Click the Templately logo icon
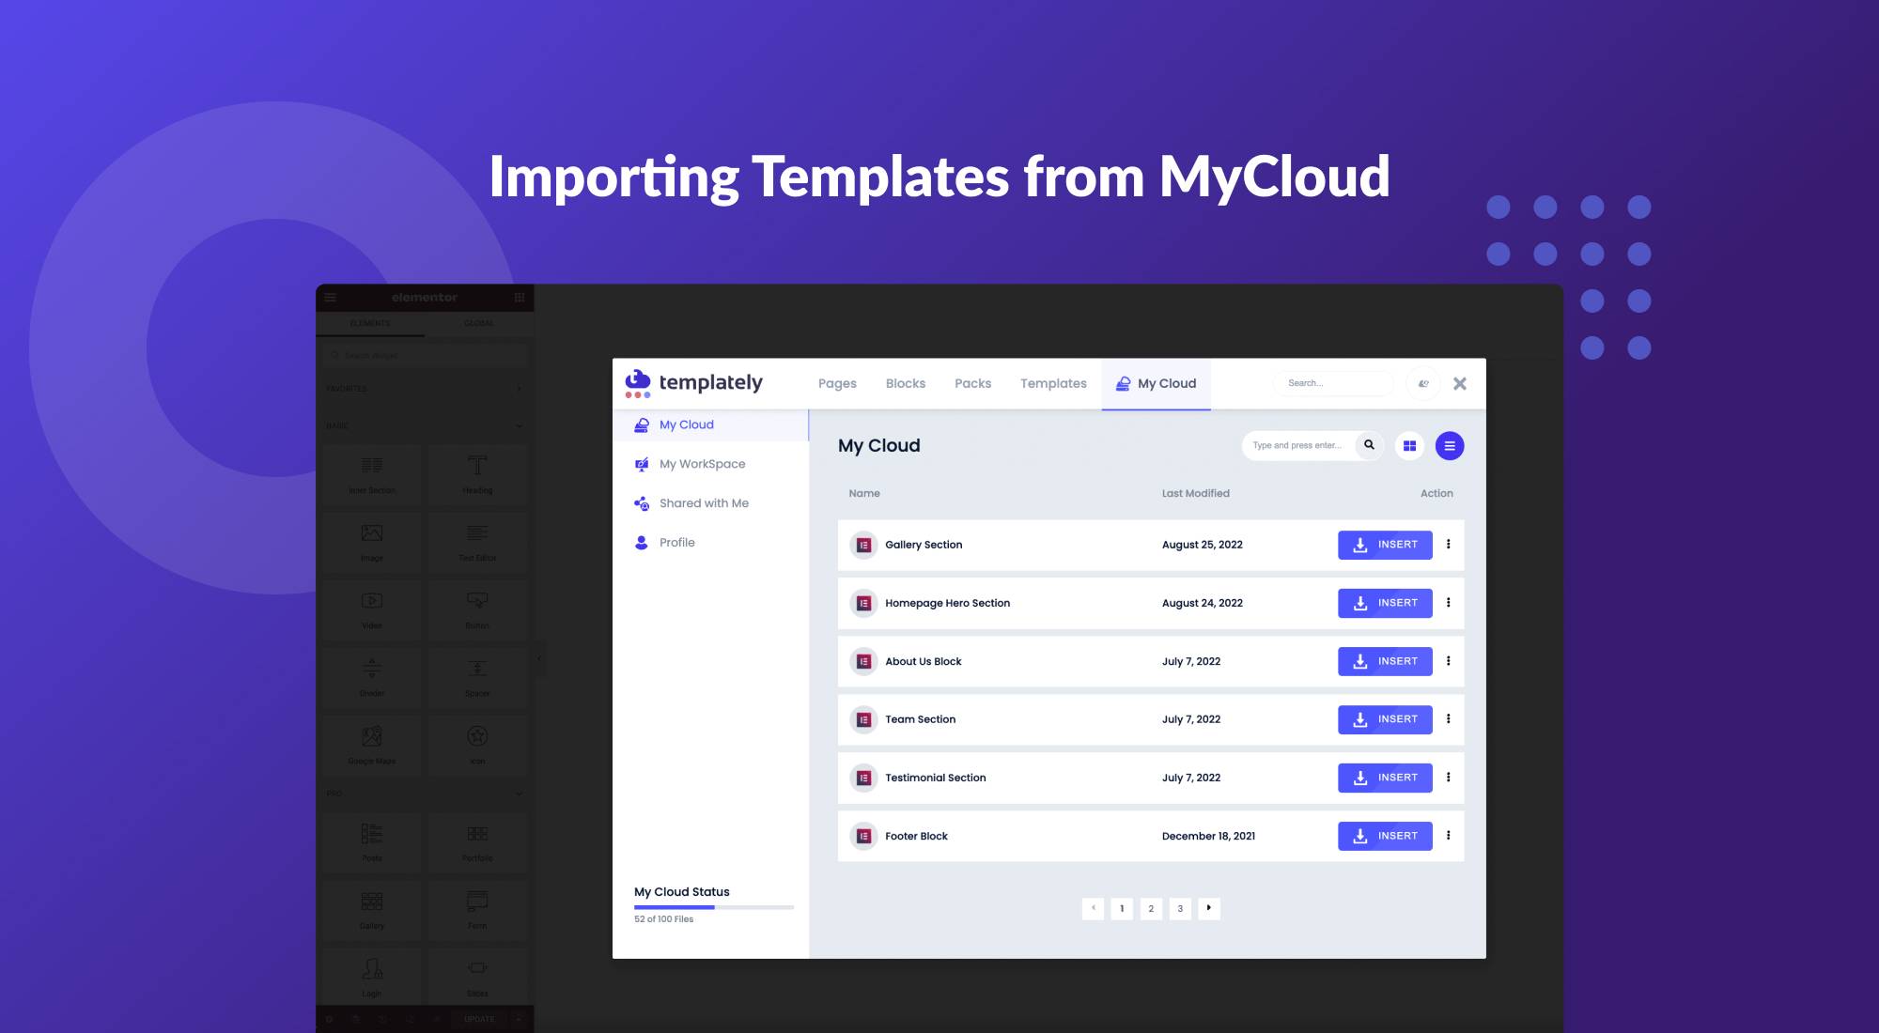The width and height of the screenshot is (1879, 1033). coord(638,382)
